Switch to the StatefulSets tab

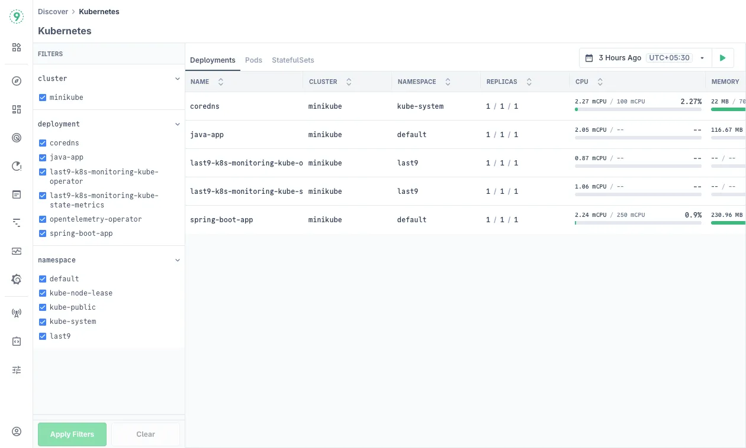293,60
